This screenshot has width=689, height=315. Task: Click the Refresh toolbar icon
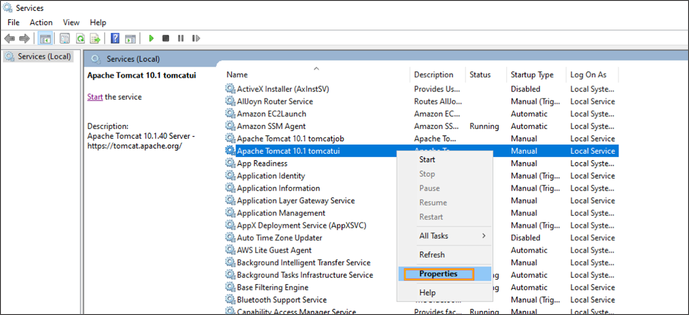point(80,38)
